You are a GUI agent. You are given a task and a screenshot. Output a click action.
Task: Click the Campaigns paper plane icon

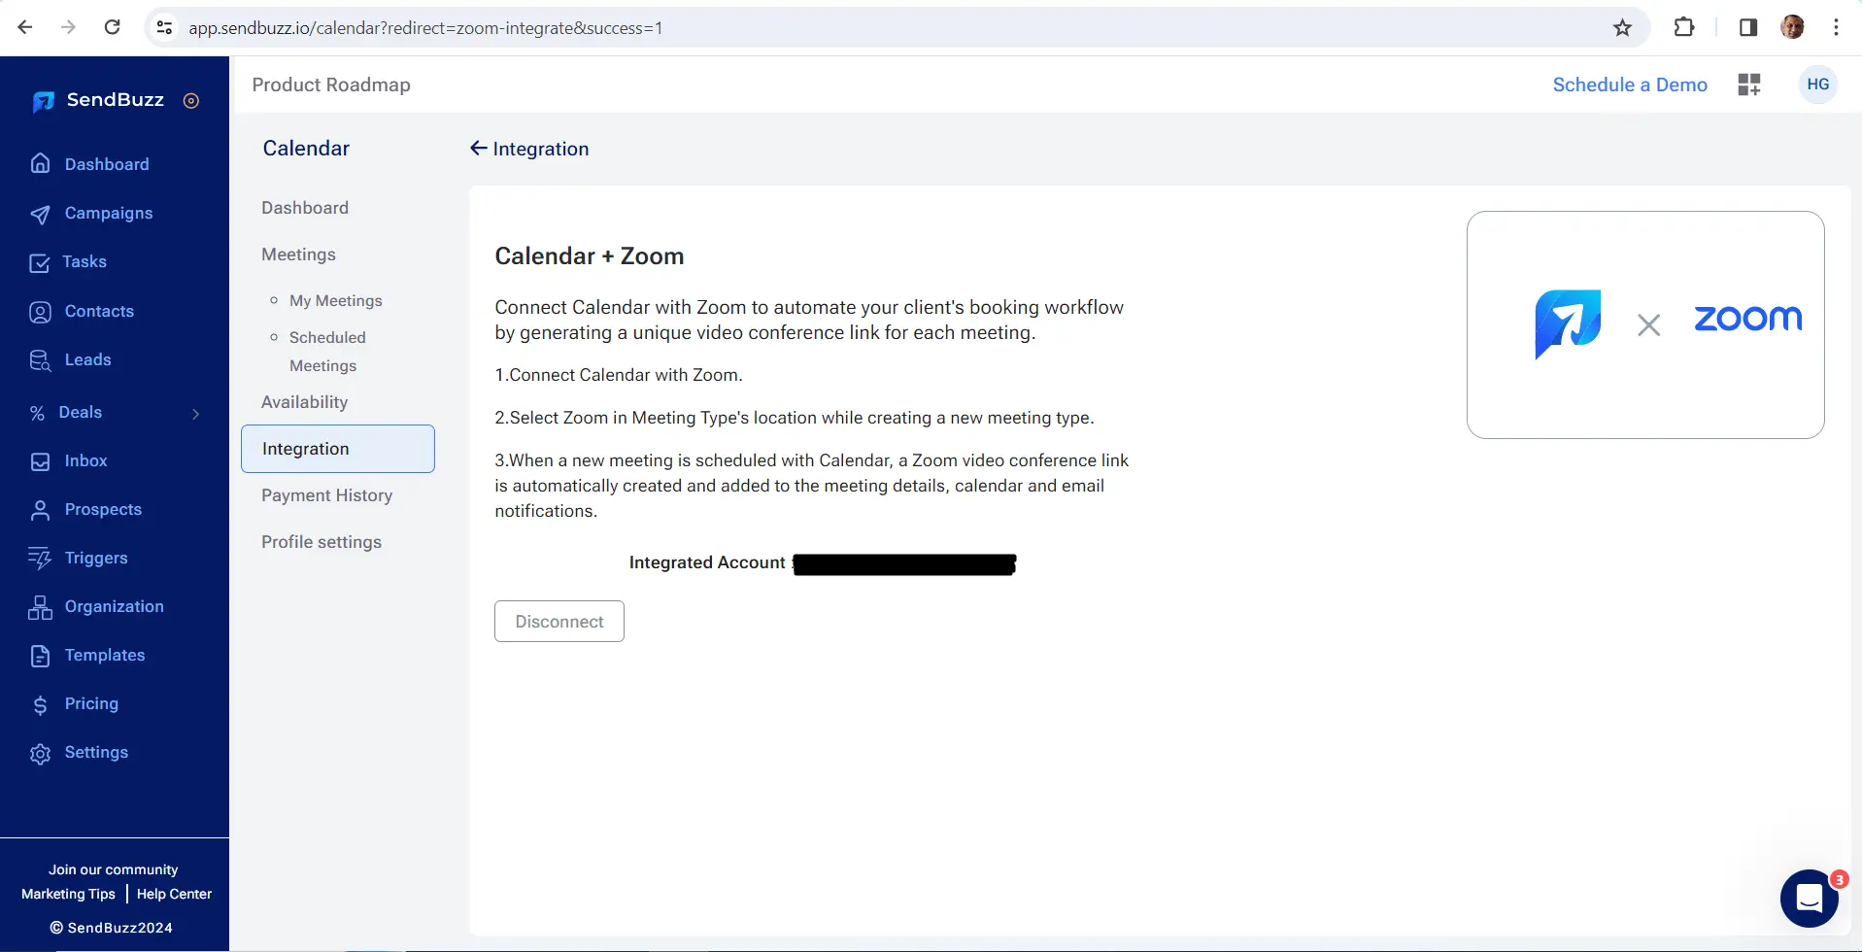click(40, 214)
